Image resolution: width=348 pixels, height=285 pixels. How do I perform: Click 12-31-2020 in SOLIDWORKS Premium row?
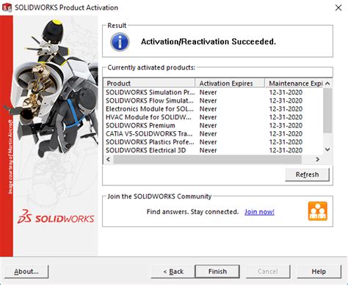pyautogui.click(x=286, y=125)
